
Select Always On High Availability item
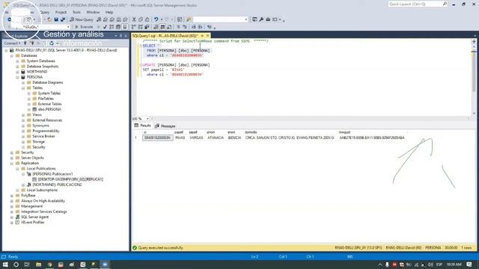coord(43,201)
